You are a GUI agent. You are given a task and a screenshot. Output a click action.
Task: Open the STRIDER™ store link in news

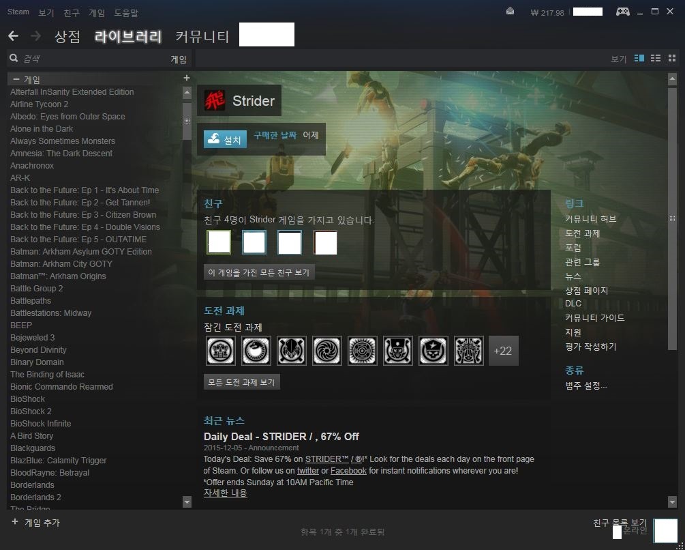pyautogui.click(x=326, y=459)
